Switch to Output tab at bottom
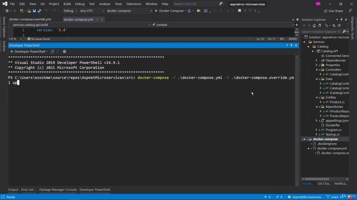This screenshot has width=357, height=200. point(13,190)
